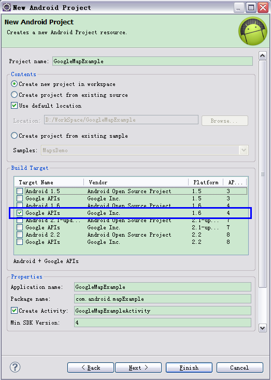271x380 pixels.
Task: Check the Android 1.5 target checkbox
Action: (20, 191)
